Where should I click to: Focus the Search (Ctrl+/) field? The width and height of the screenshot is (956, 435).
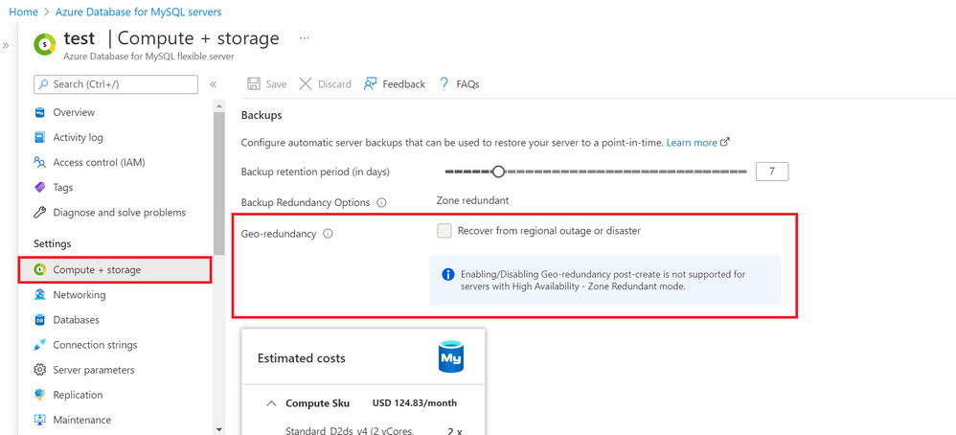116,84
